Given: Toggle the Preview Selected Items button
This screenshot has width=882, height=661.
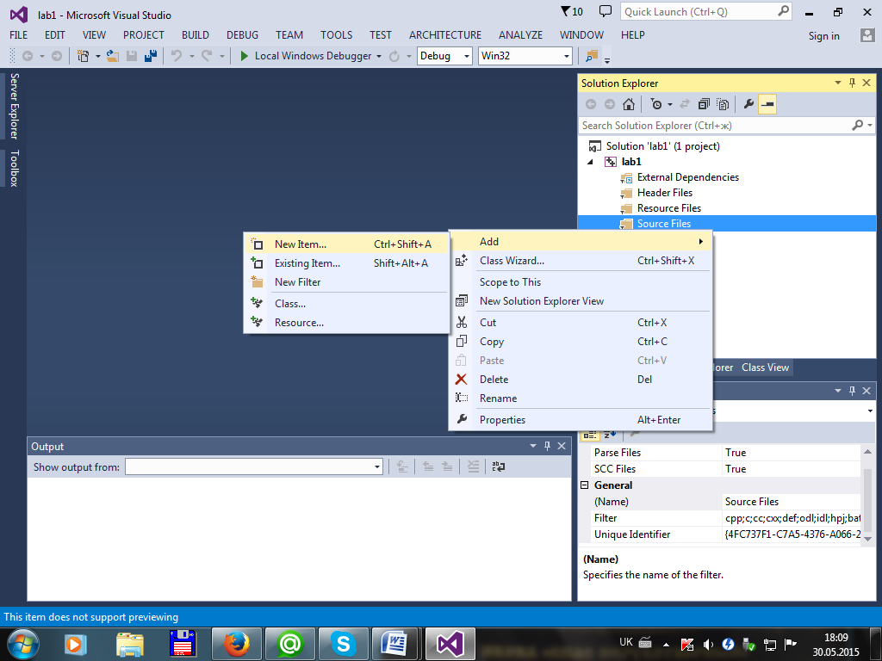Looking at the screenshot, I should (767, 104).
